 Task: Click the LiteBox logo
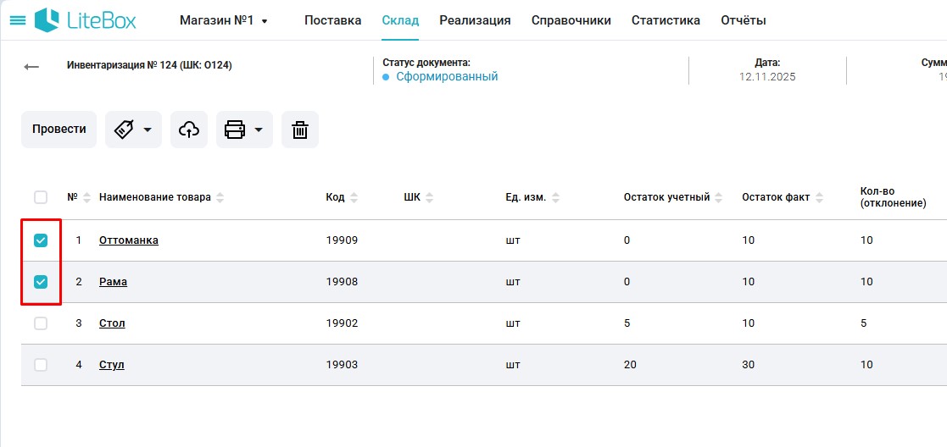pos(85,20)
